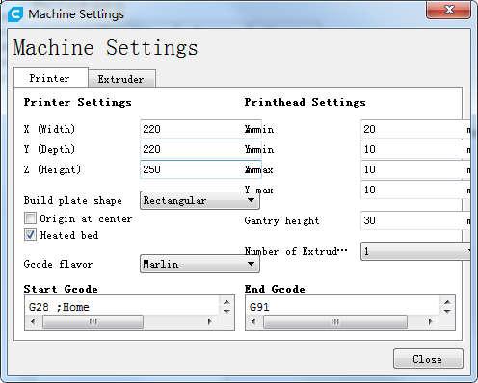
Task: Edit the X min printhead field
Action: [415, 129]
